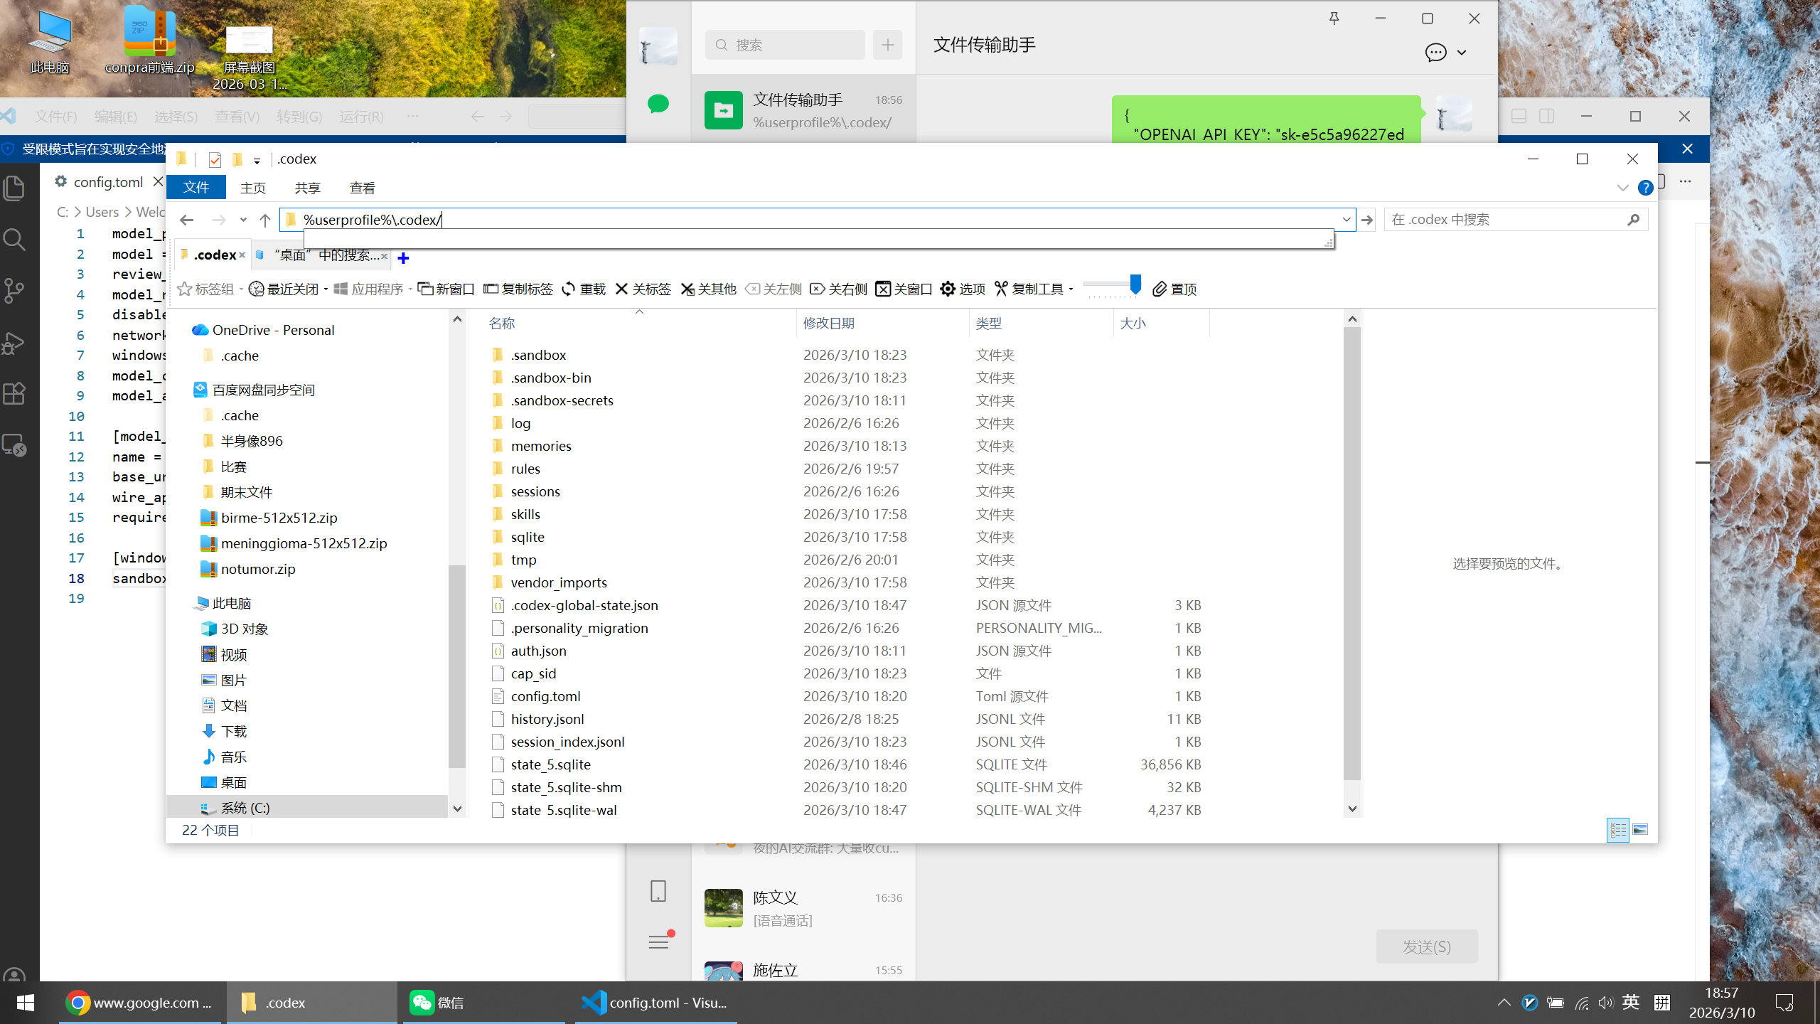Screen dimensions: 1820x1024
Task: Toggle the WeChat window pin button
Action: (1334, 18)
